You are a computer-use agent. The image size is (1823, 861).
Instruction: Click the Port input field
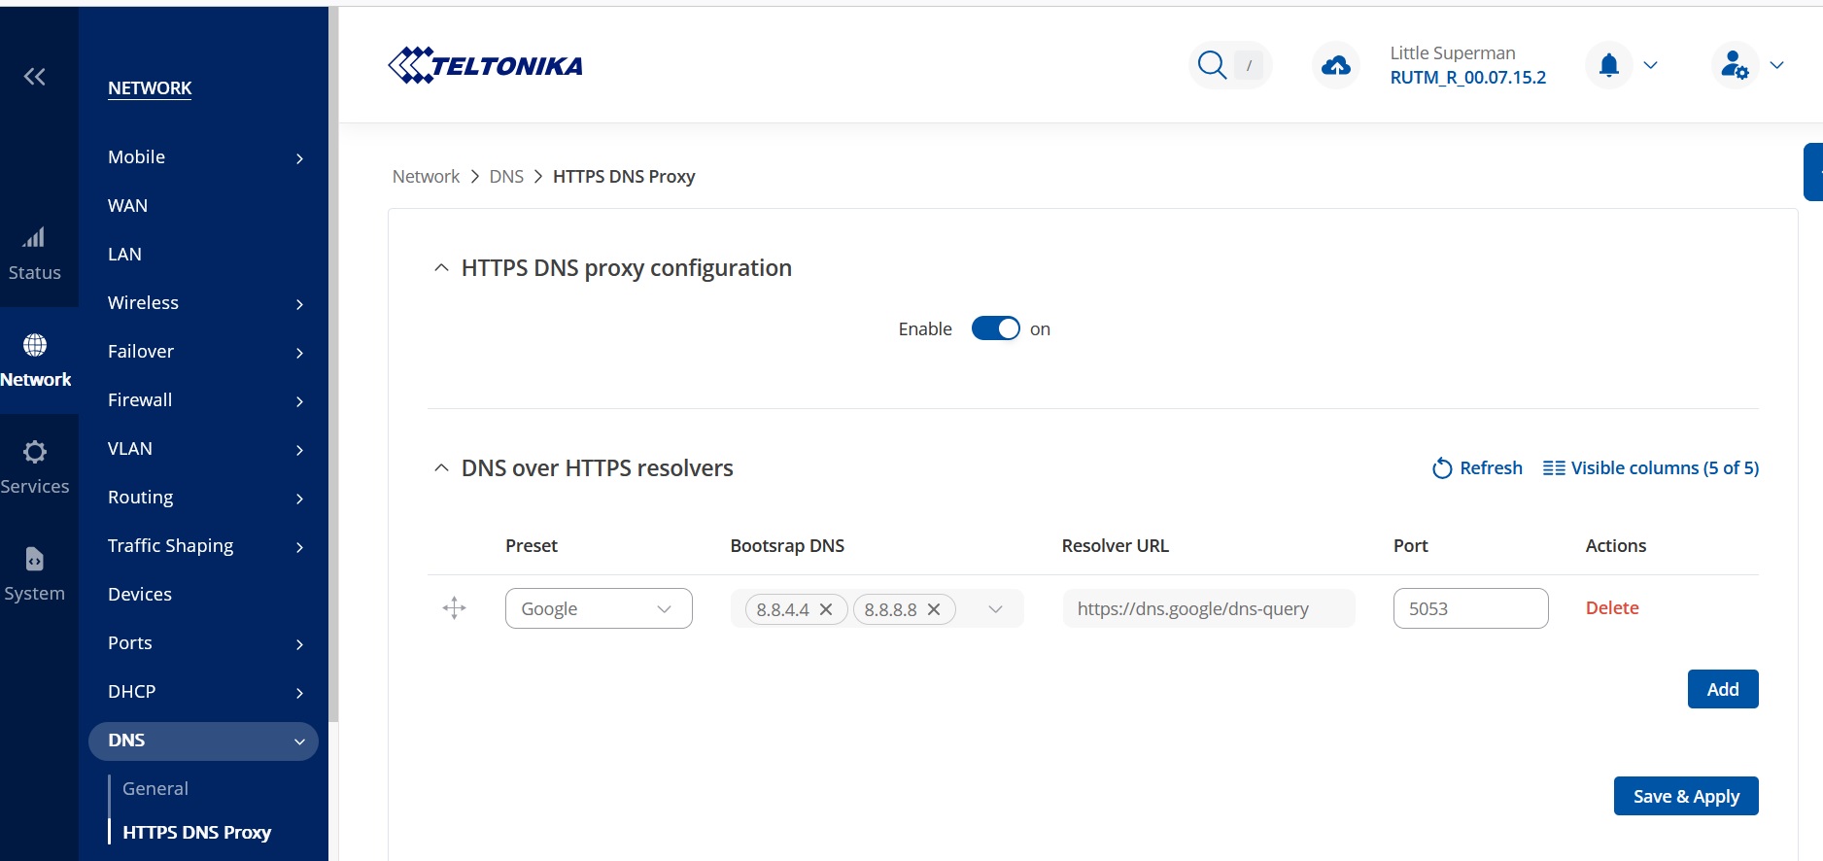[1469, 608]
